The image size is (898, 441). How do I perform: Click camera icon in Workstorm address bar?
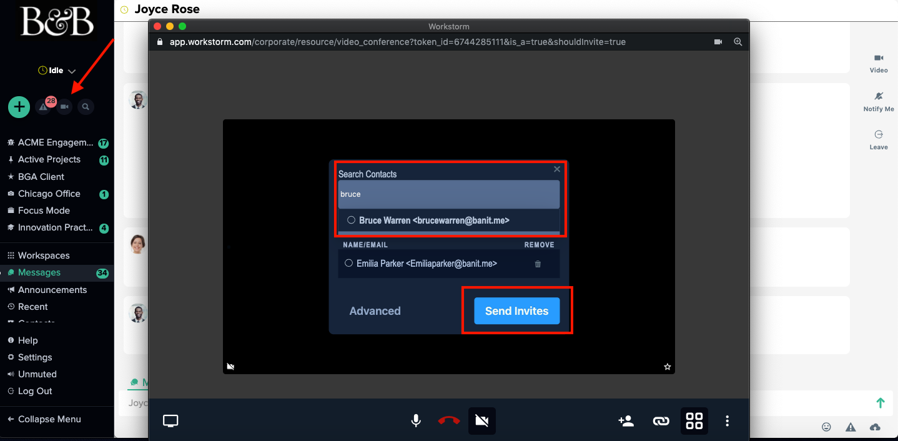[x=718, y=42]
